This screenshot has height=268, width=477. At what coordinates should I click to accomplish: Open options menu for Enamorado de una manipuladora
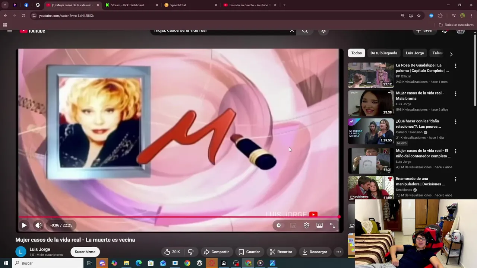[455, 179]
